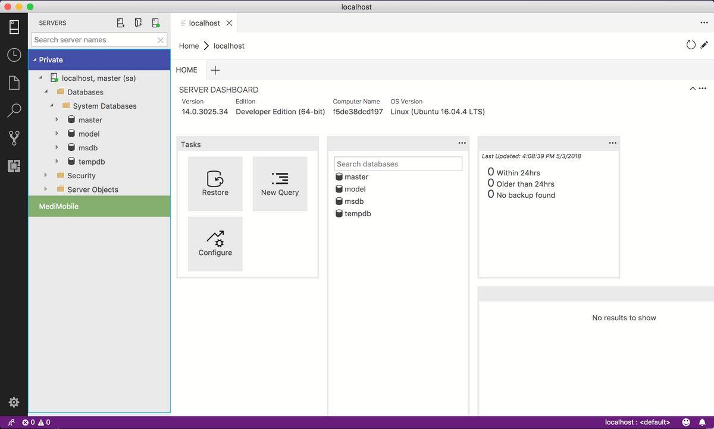The width and height of the screenshot is (714, 429).
Task: Click the New Query task tile
Action: [280, 184]
